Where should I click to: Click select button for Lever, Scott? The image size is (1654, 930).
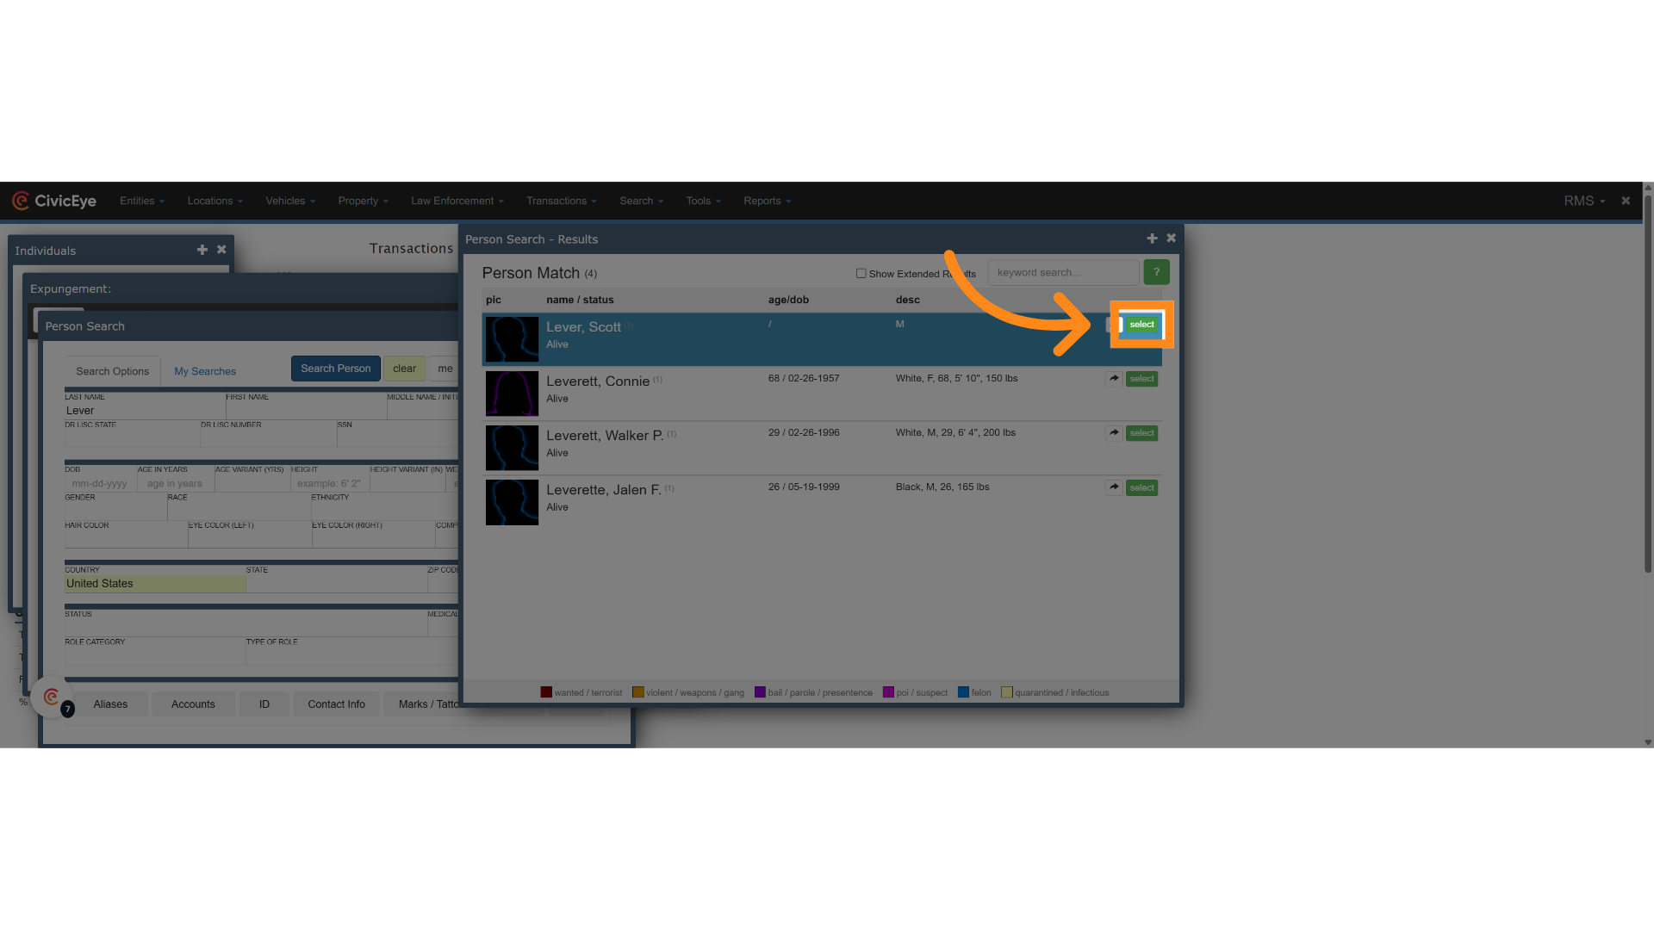pyautogui.click(x=1141, y=325)
